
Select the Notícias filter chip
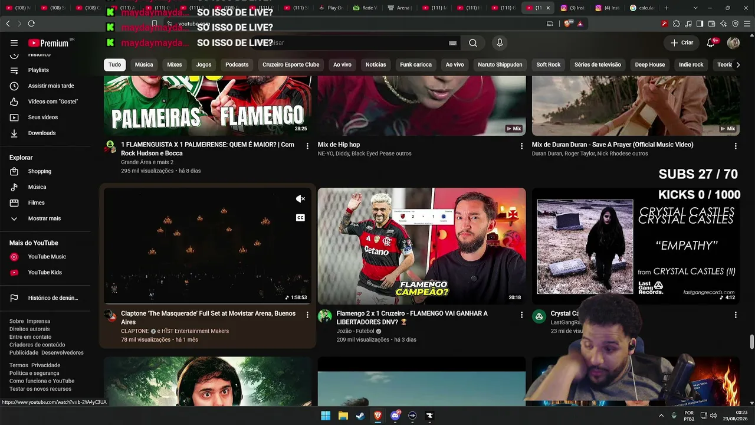click(x=376, y=65)
